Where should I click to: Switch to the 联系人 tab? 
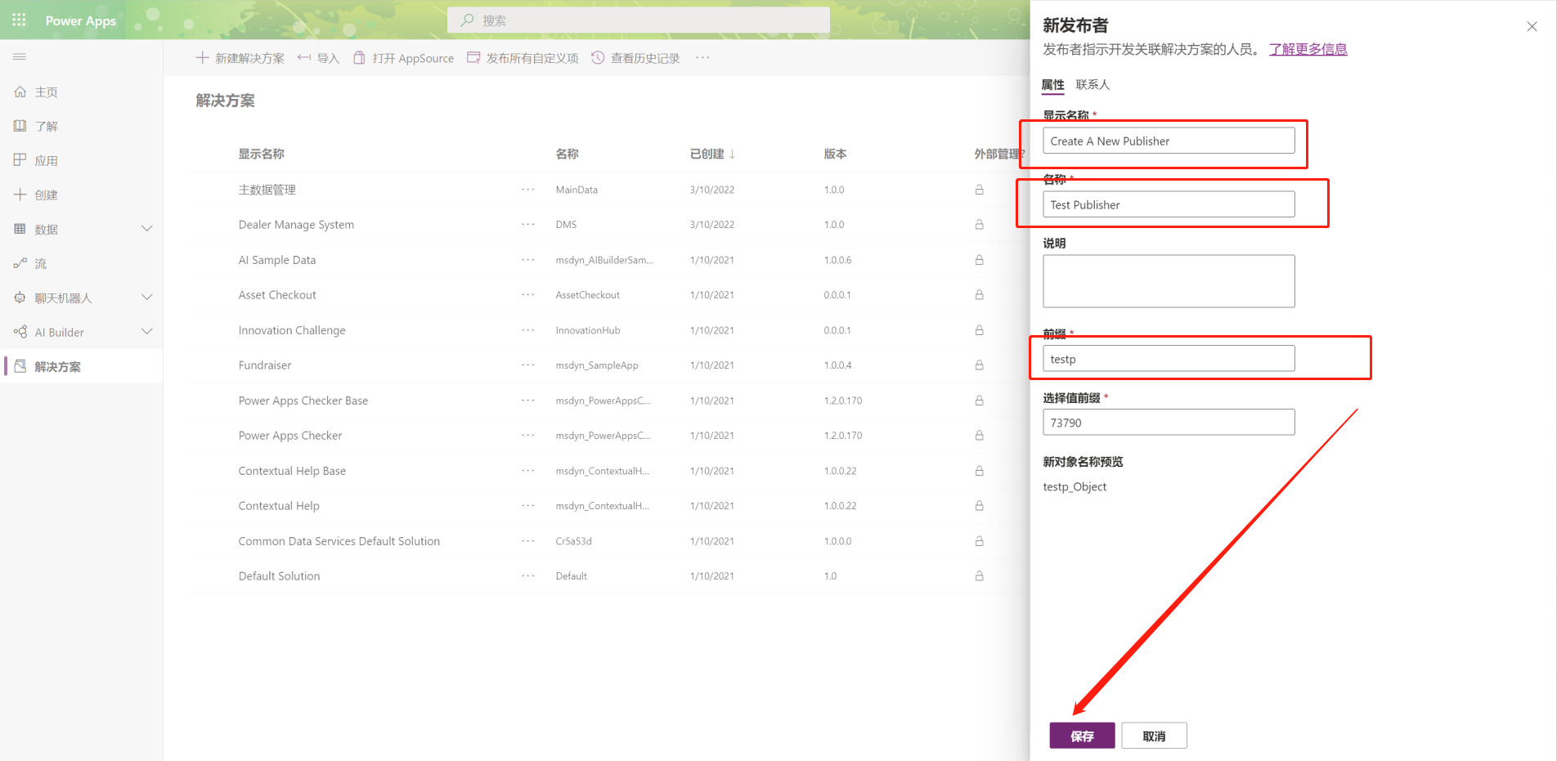1093,84
